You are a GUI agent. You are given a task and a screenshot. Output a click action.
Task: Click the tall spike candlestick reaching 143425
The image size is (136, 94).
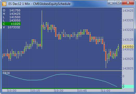coord(42,30)
